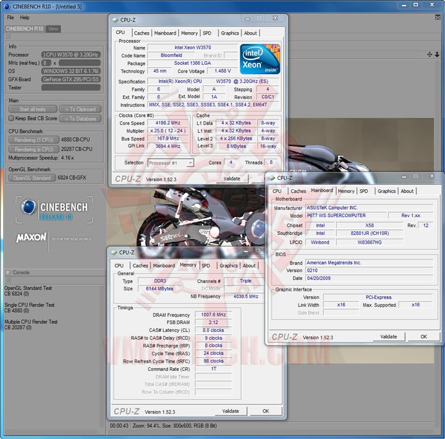Open the File menu
The image size is (445, 439).
click(x=11, y=17)
